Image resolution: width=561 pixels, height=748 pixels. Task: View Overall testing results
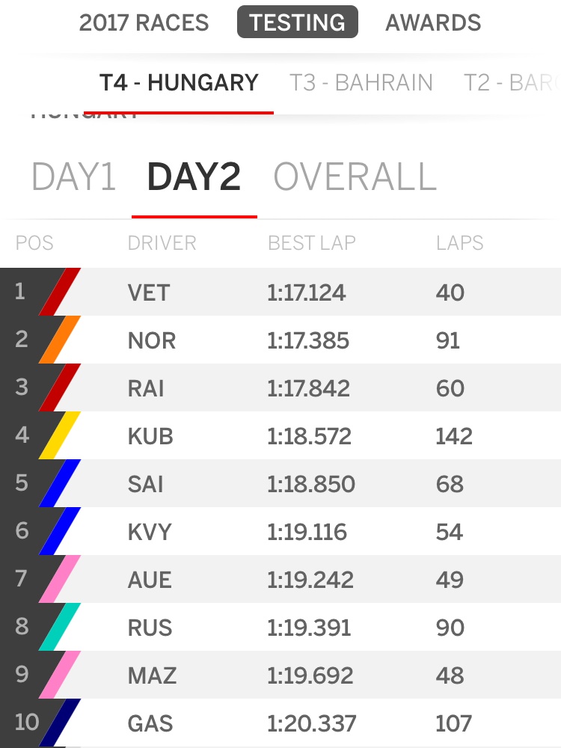[x=355, y=177]
